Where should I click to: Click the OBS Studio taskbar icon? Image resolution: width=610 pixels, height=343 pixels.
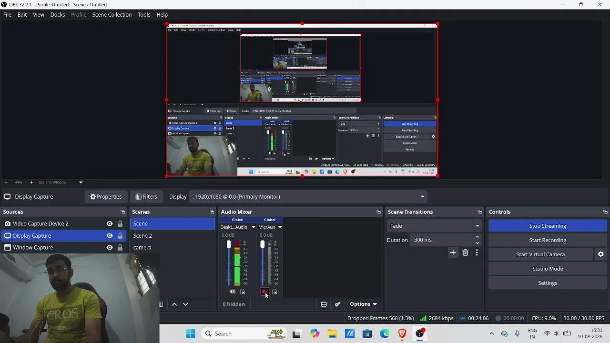420,333
